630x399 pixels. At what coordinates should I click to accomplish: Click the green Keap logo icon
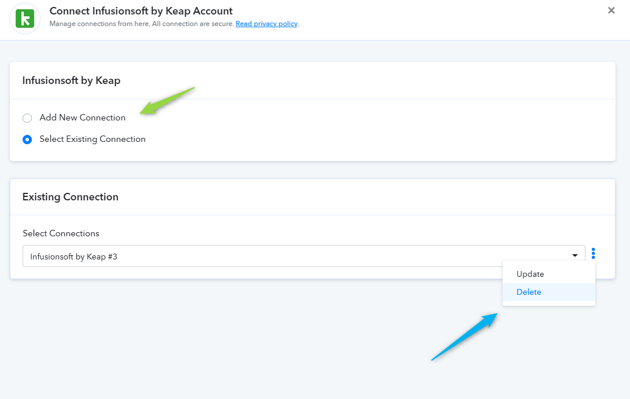click(25, 19)
